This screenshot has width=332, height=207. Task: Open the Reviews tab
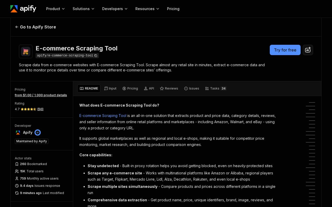pos(169,88)
